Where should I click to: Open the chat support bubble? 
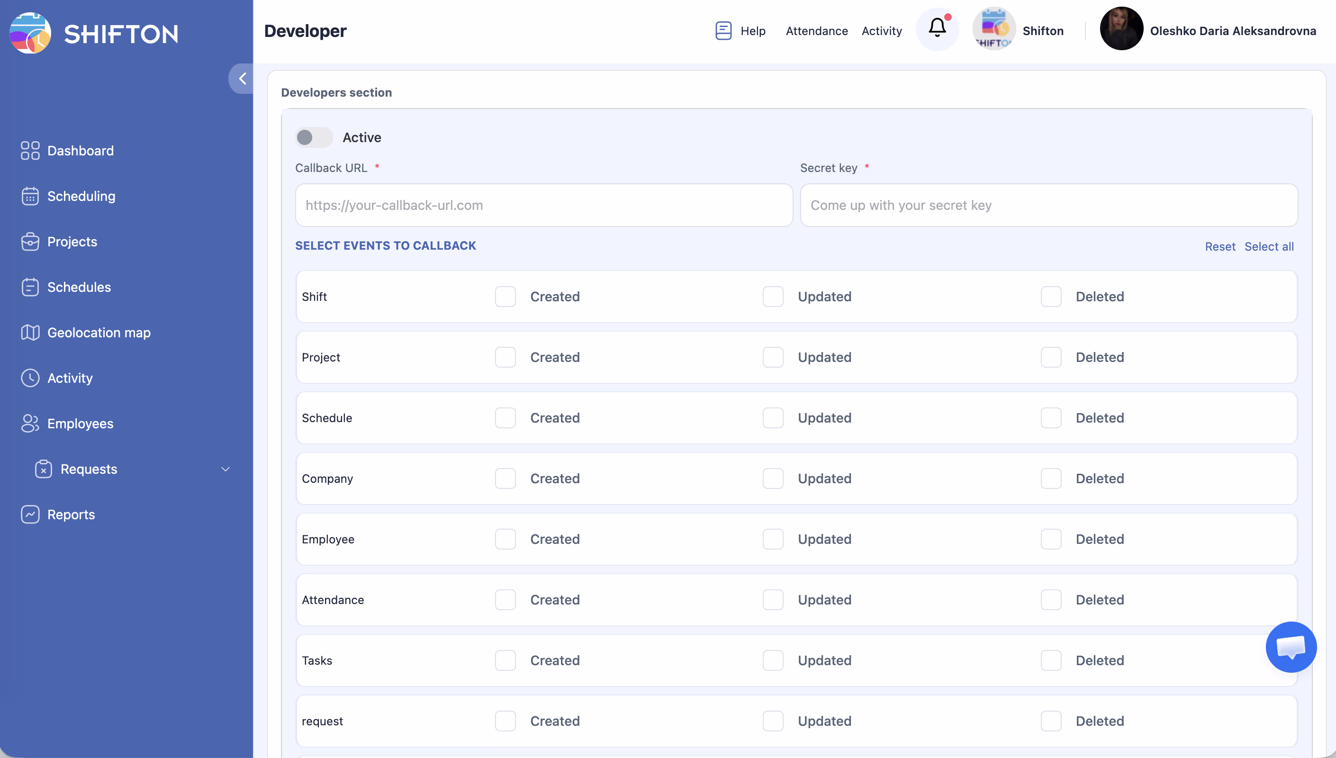click(x=1291, y=647)
